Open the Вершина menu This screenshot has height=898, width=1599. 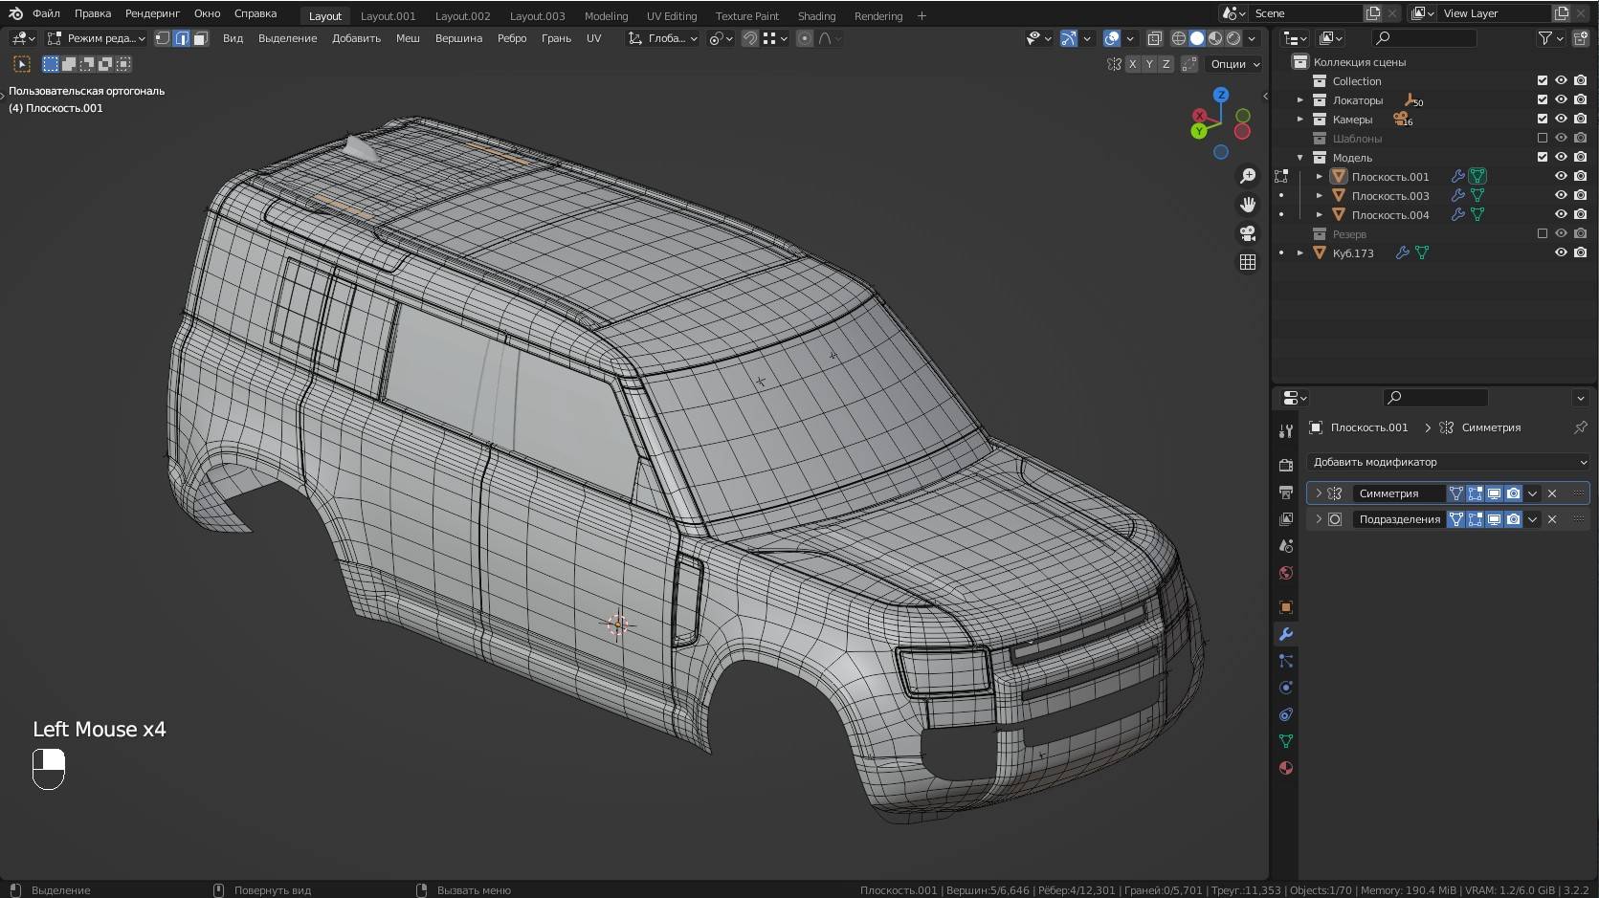click(x=457, y=38)
